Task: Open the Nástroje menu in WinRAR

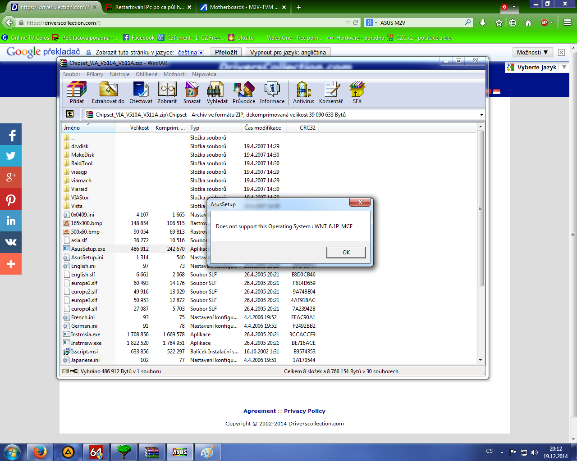Action: (119, 74)
